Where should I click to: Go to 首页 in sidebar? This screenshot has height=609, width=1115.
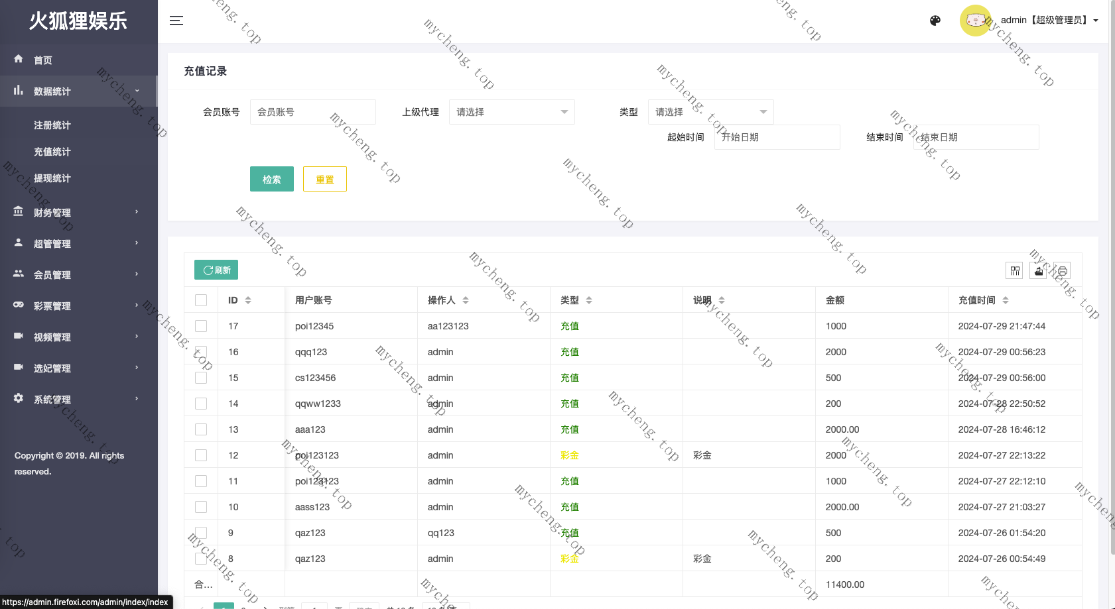43,60
